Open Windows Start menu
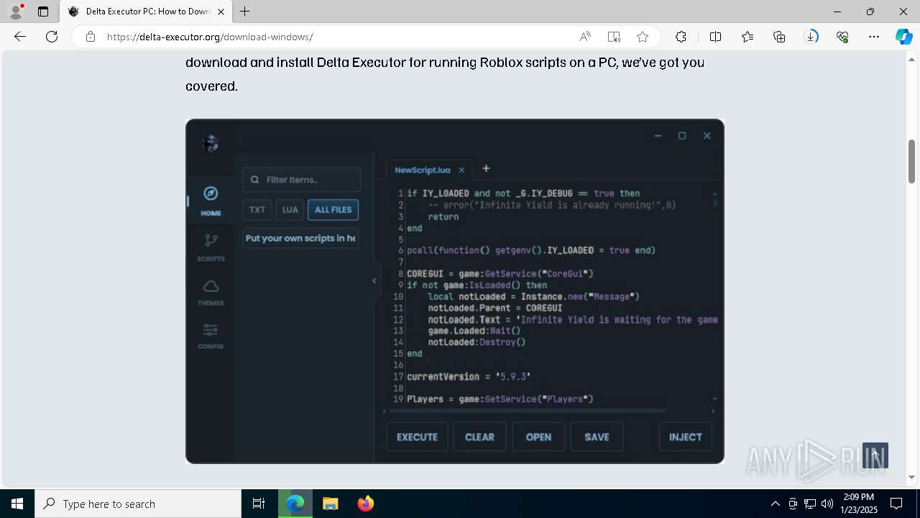The image size is (920, 518). pos(17,504)
